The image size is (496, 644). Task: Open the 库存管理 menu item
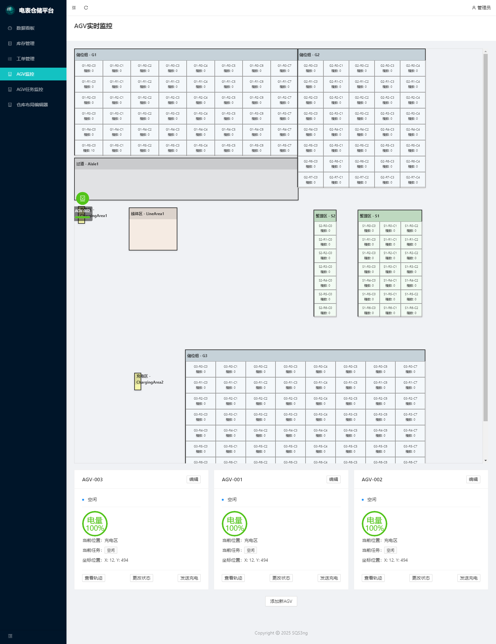pyautogui.click(x=26, y=43)
